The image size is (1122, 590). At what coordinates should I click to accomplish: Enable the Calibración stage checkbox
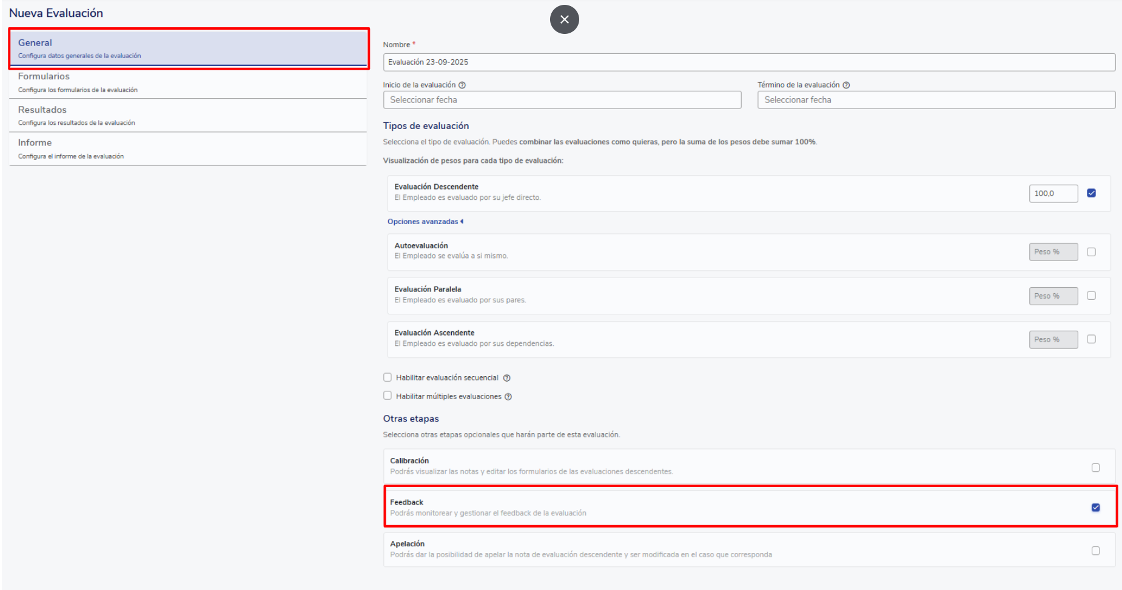1095,468
